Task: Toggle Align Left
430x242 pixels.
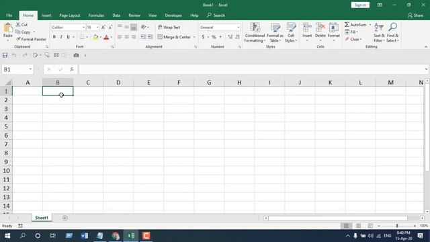Action: pos(120,37)
